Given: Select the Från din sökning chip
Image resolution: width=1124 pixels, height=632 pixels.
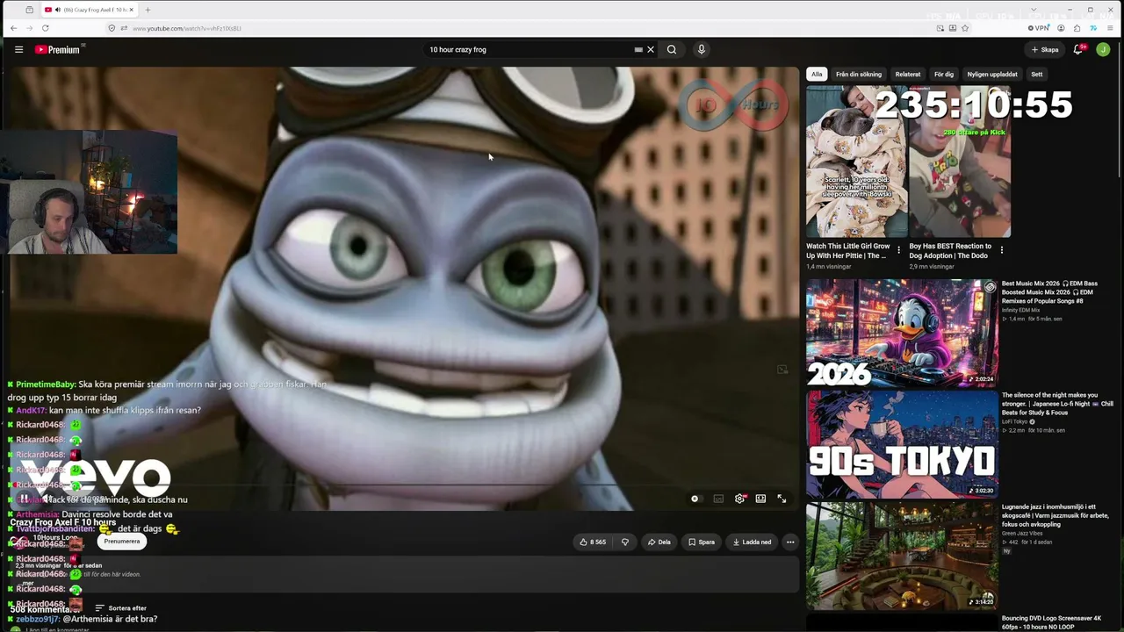Looking at the screenshot, I should point(859,75).
